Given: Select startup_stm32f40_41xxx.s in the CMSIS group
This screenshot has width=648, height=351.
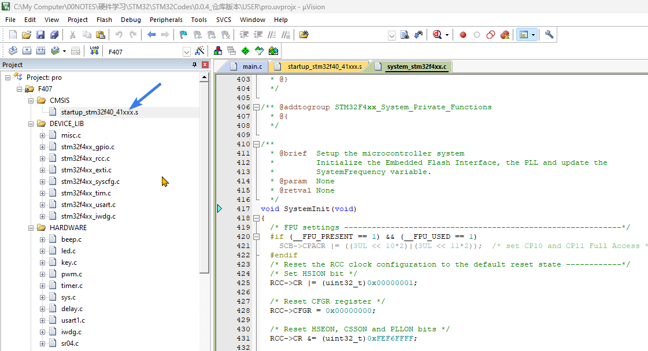Looking at the screenshot, I should click(99, 112).
